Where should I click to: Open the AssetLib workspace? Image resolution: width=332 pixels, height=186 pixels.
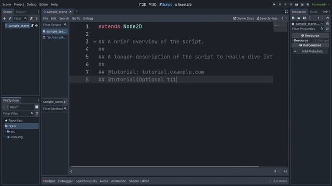tap(183, 5)
